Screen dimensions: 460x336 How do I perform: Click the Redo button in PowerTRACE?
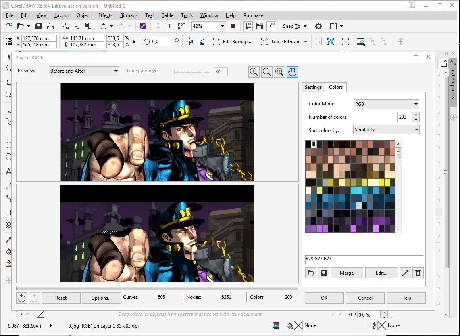tap(34, 298)
